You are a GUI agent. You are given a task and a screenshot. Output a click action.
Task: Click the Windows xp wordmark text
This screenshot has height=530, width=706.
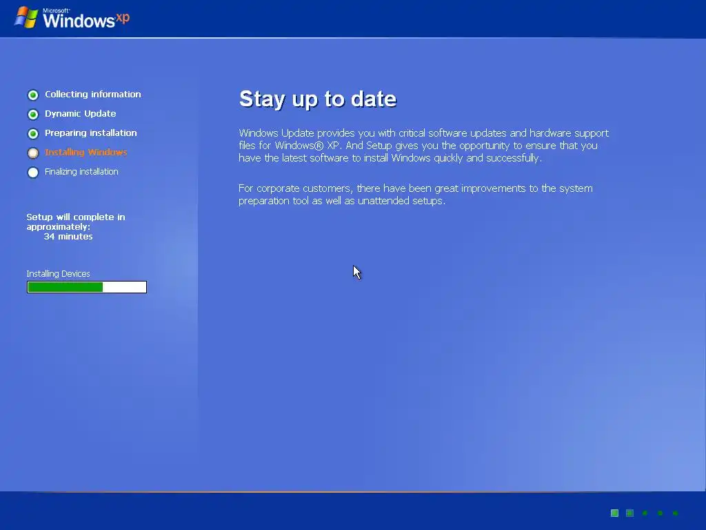click(x=86, y=19)
